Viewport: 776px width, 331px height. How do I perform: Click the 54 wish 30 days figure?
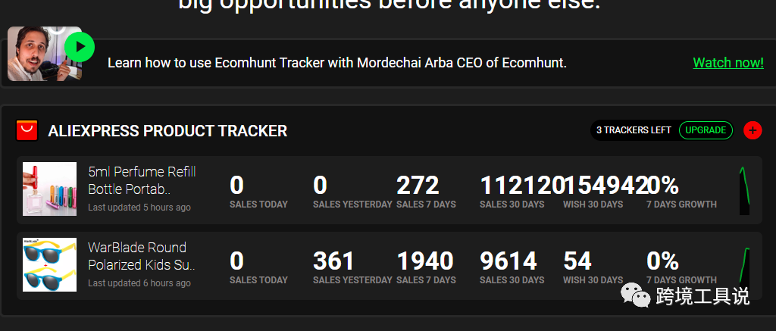point(577,261)
